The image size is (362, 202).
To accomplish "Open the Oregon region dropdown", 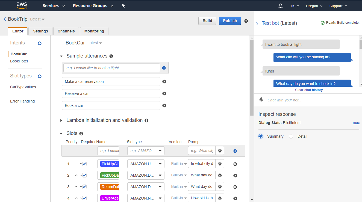I will point(314,6).
